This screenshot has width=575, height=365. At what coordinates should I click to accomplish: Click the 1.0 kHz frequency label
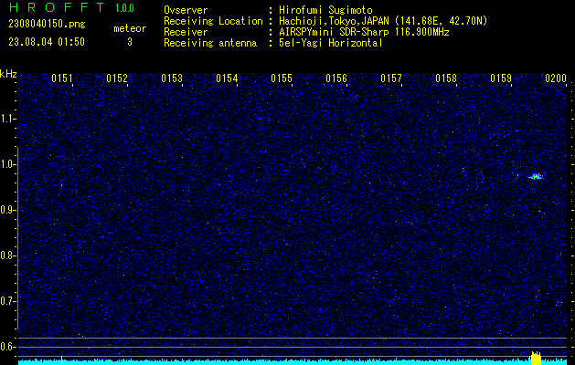(8, 164)
